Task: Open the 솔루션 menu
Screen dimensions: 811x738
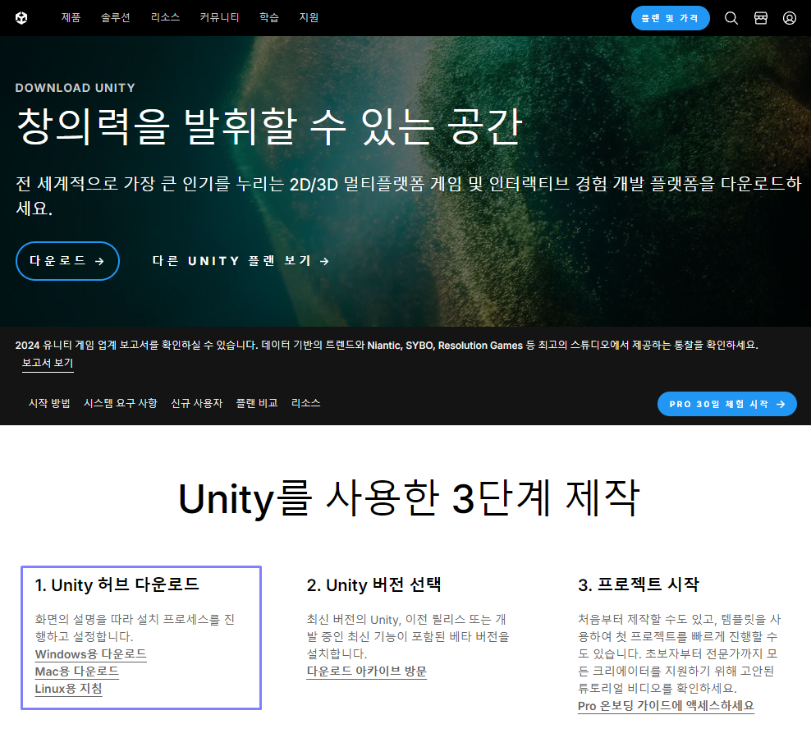Action: click(x=115, y=17)
